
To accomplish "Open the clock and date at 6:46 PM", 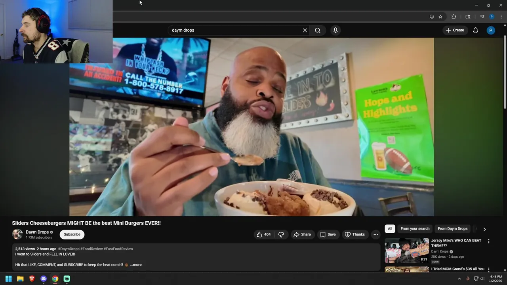I will [x=496, y=279].
